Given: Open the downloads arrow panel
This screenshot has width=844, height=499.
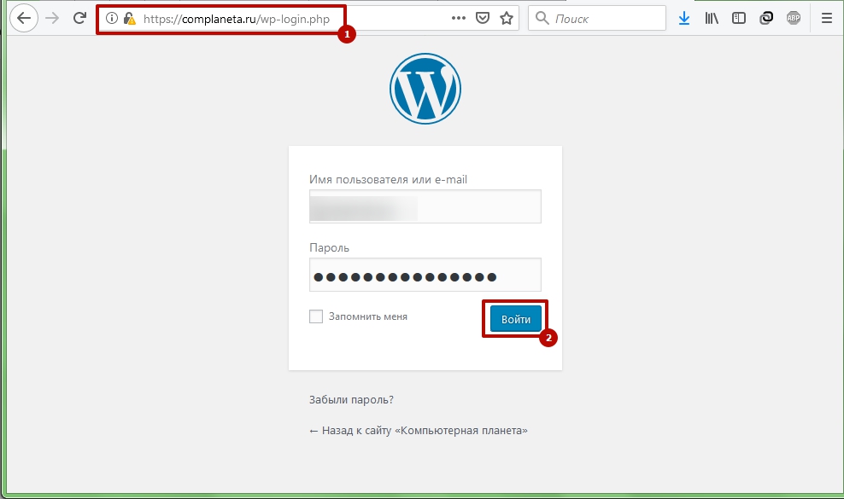Looking at the screenshot, I should [684, 18].
